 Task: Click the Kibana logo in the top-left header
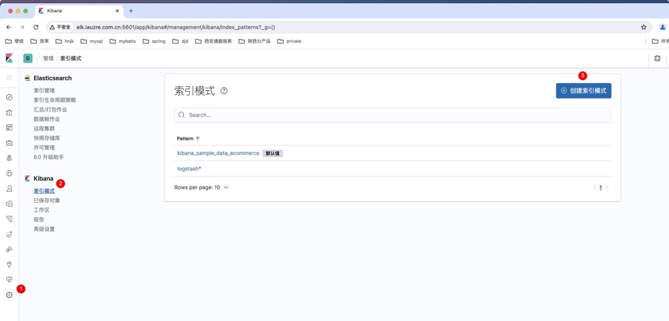point(9,59)
